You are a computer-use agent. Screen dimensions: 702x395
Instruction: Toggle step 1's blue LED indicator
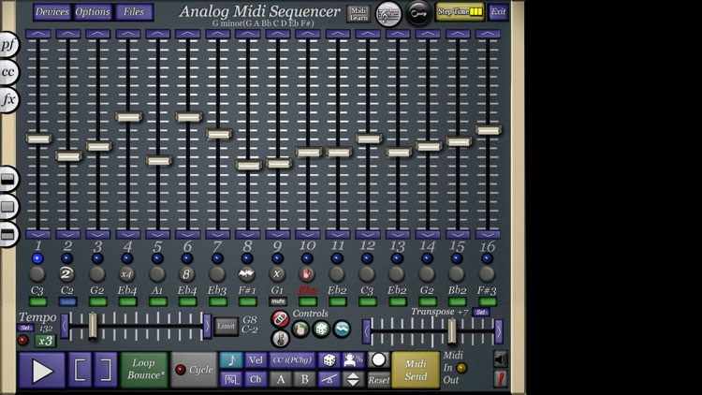pyautogui.click(x=37, y=258)
